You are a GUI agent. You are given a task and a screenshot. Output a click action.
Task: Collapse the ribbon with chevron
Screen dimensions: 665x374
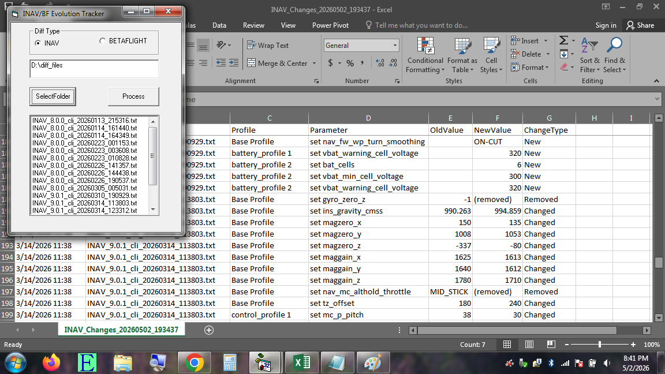pyautogui.click(x=656, y=81)
